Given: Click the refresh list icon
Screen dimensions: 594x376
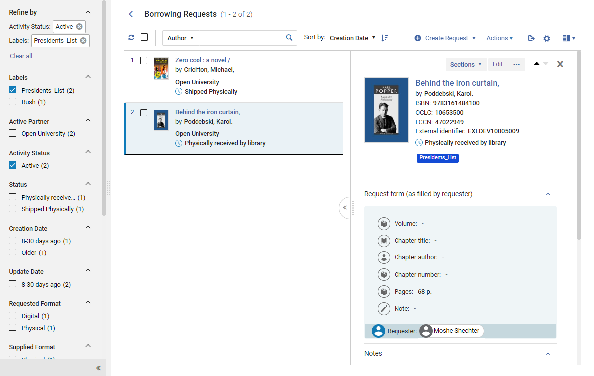Looking at the screenshot, I should (x=131, y=37).
